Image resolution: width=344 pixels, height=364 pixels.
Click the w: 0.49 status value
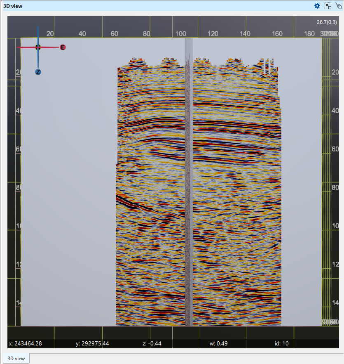(x=219, y=343)
